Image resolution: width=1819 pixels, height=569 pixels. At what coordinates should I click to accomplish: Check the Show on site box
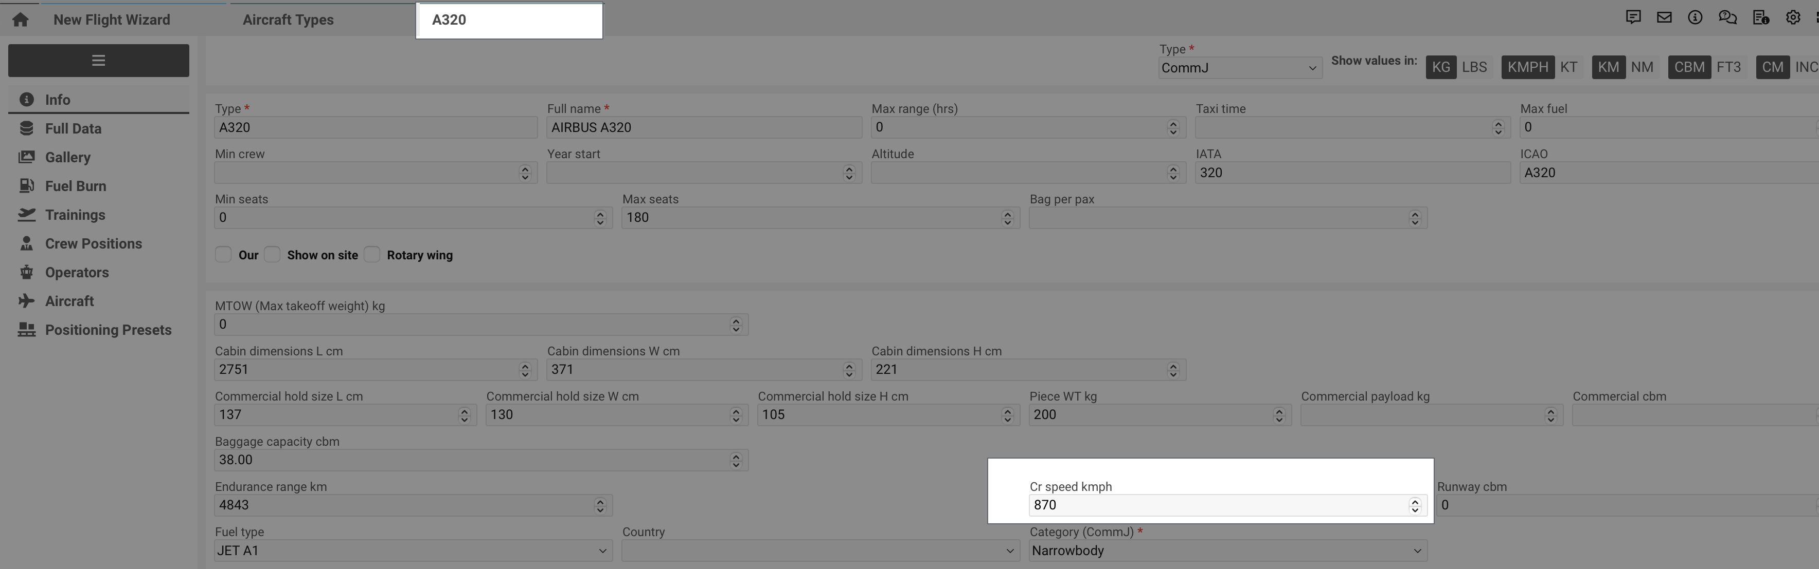[x=273, y=255]
